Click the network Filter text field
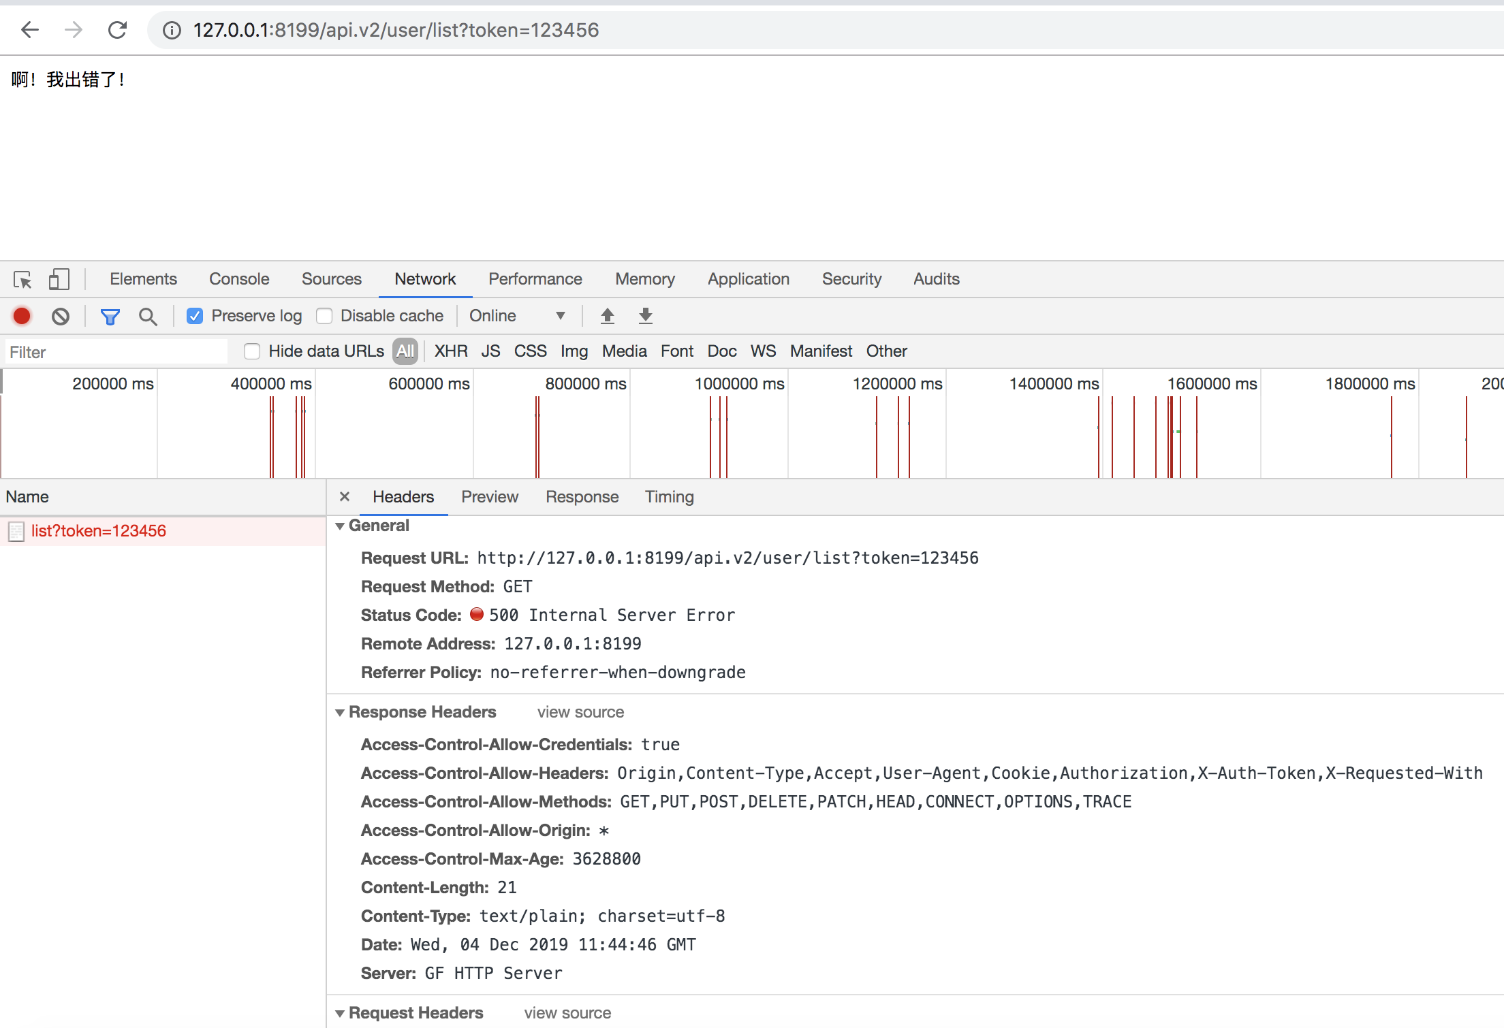 pos(116,352)
